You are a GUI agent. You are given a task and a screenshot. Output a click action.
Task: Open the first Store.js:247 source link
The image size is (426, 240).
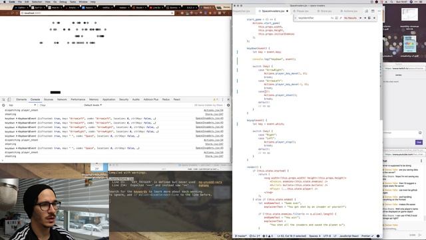(214, 114)
